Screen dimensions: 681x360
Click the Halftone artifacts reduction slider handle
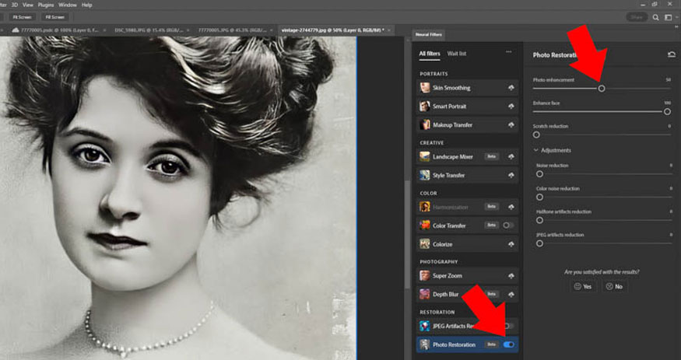(539, 220)
